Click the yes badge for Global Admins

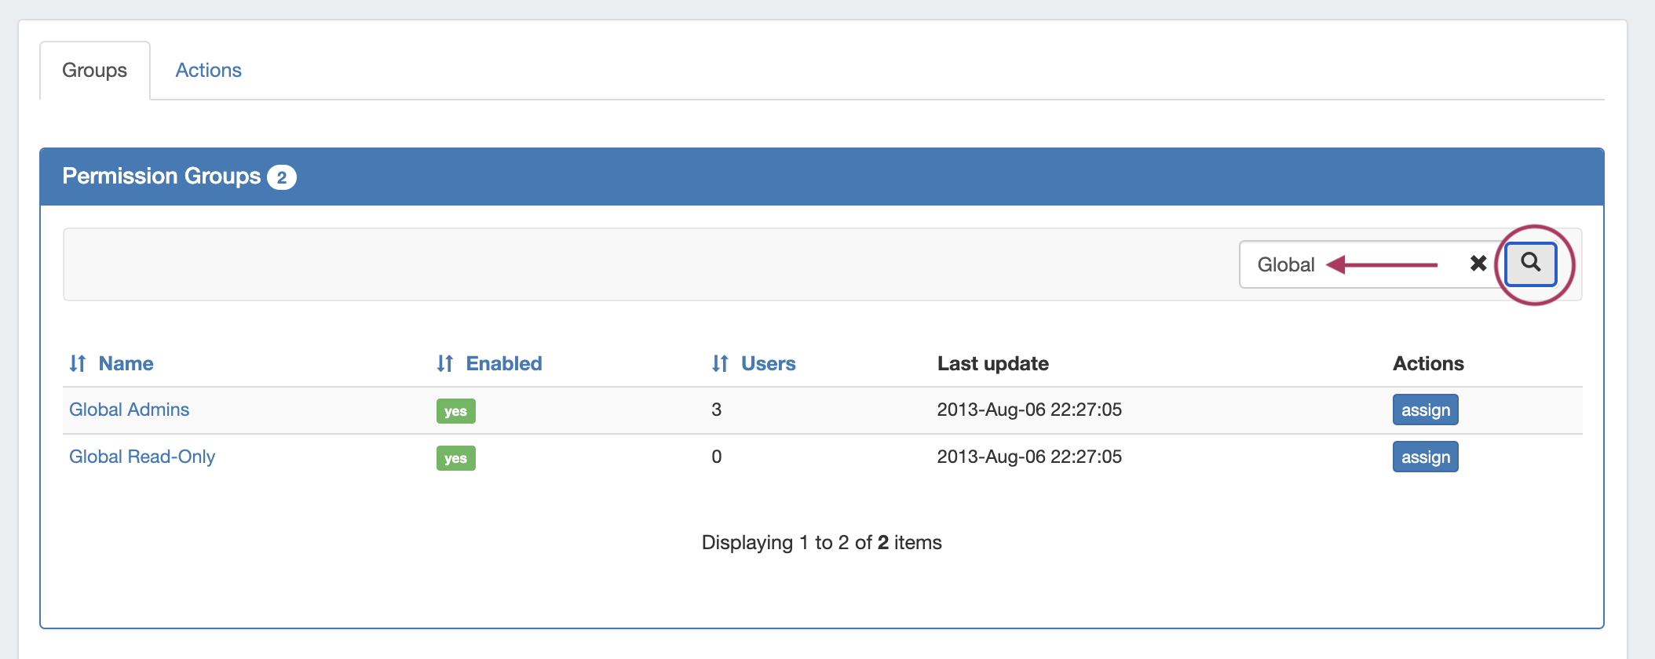coord(455,411)
